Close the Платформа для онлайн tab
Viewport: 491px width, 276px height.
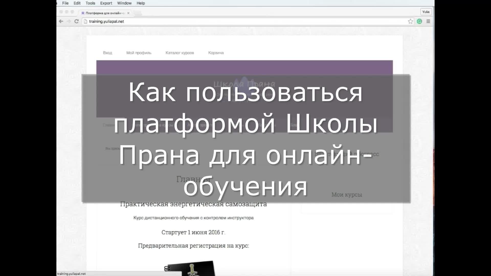pos(128,13)
